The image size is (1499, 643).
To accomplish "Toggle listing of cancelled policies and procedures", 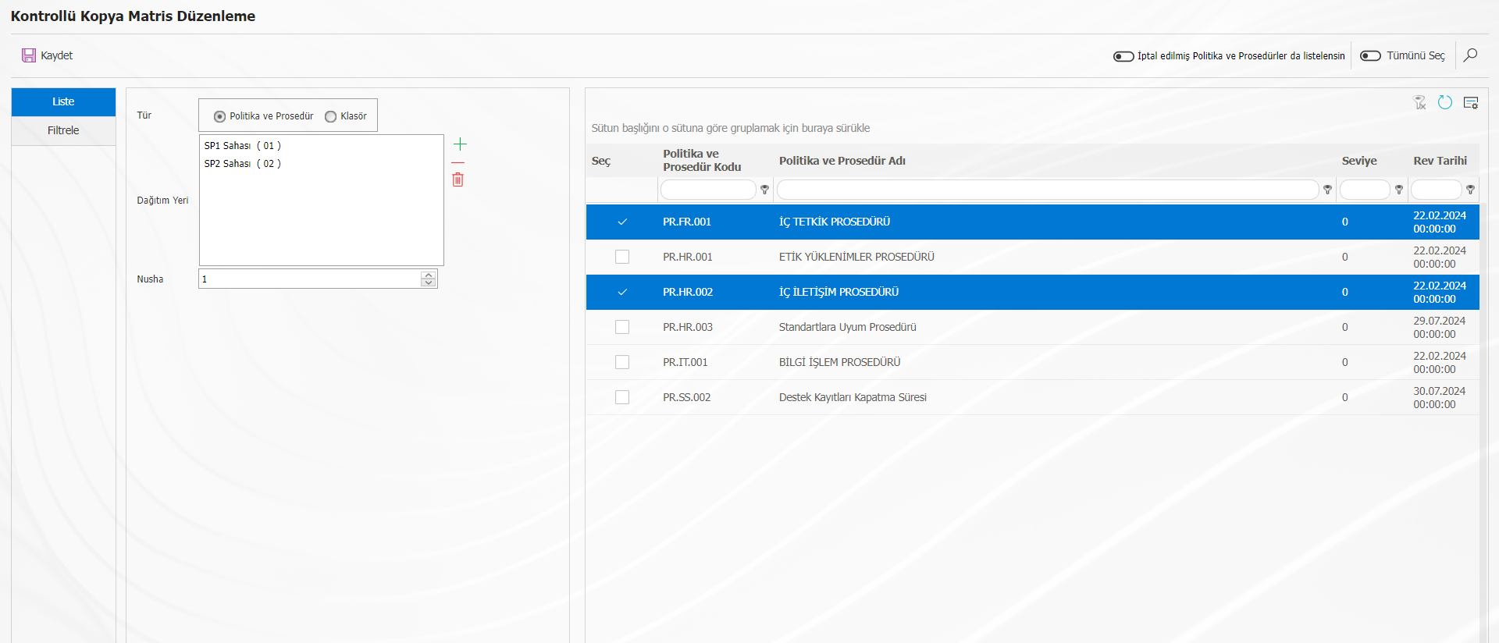I will click(x=1123, y=56).
